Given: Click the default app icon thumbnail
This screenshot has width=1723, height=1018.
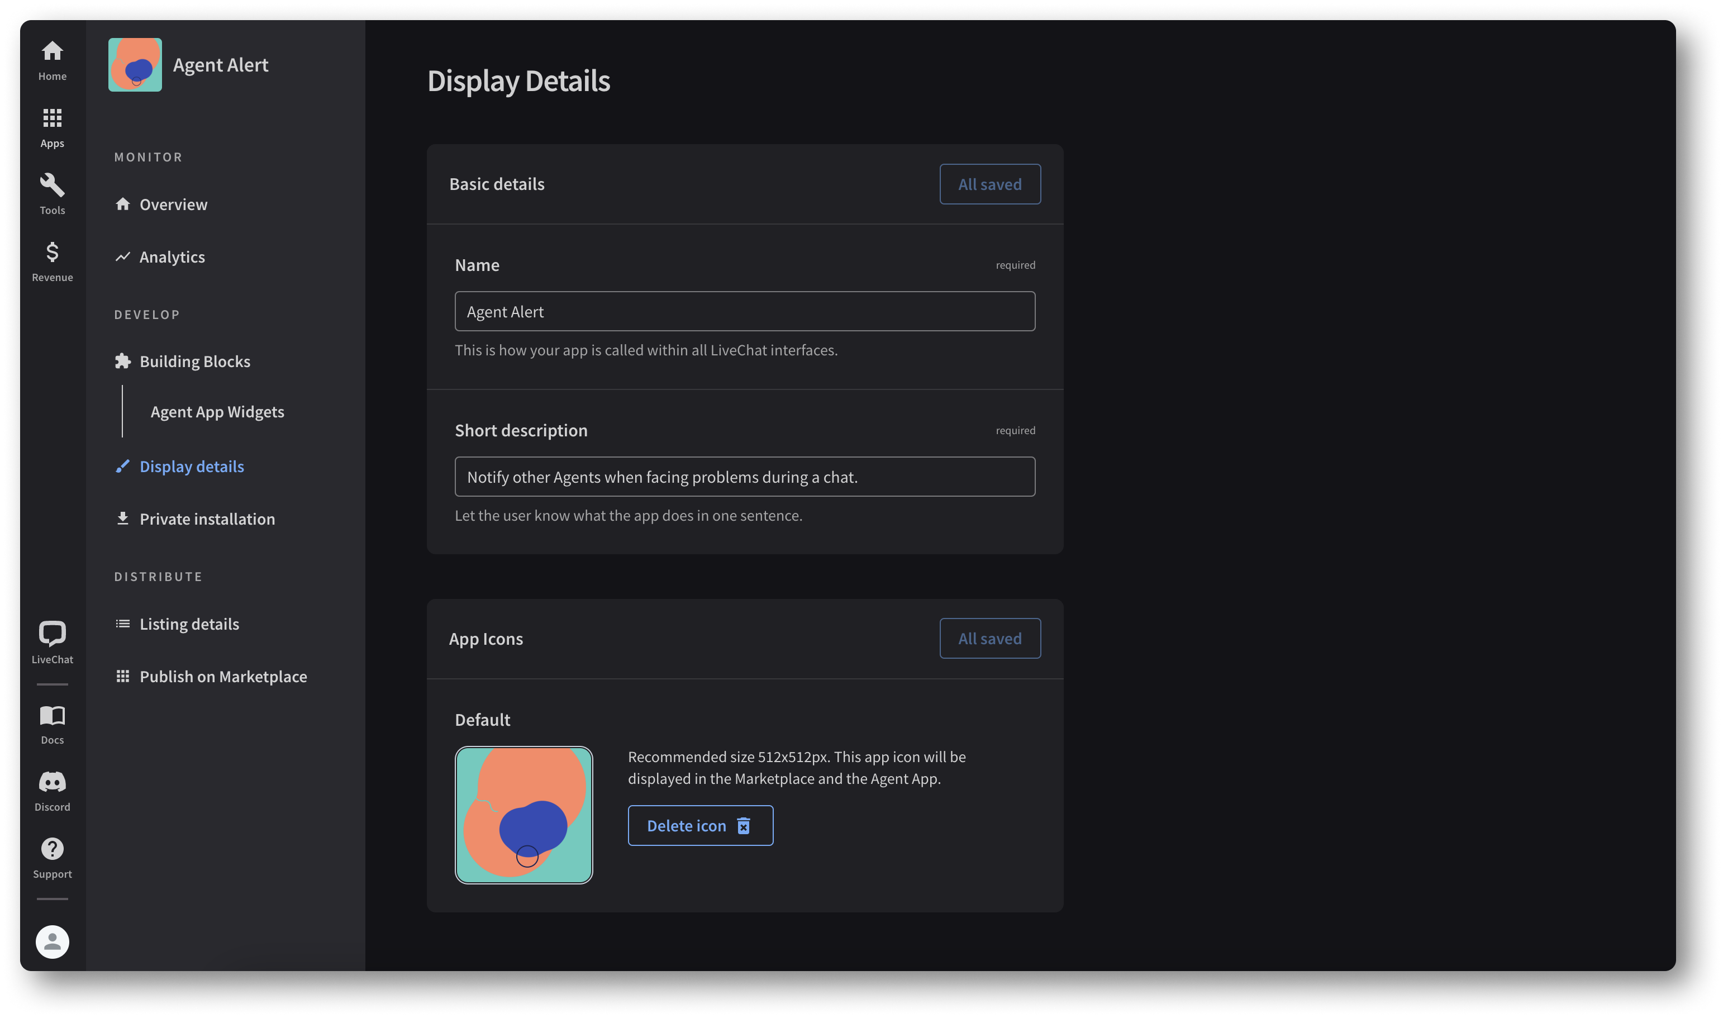Looking at the screenshot, I should [x=523, y=814].
